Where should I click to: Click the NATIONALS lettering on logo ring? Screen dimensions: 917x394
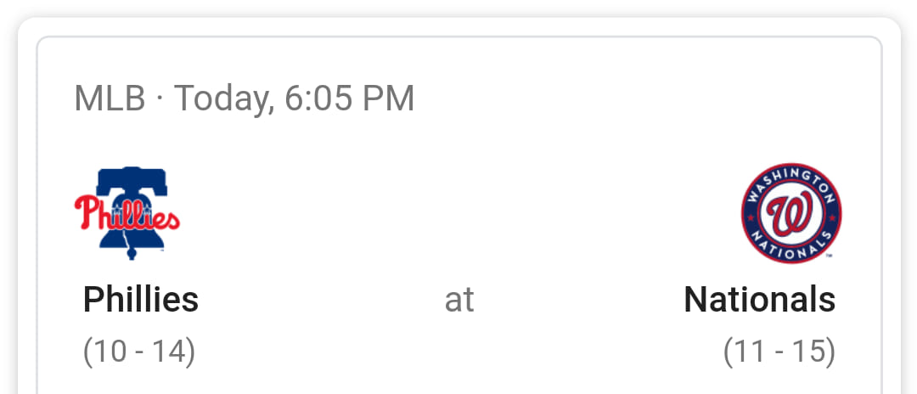[x=791, y=245]
